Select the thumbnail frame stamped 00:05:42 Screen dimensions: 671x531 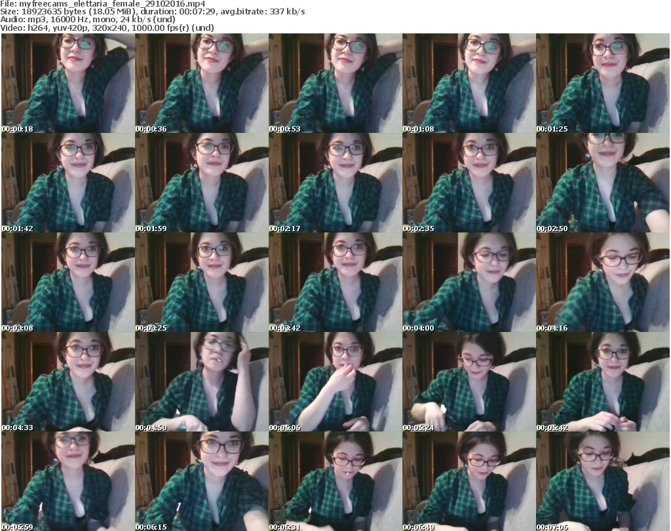click(x=603, y=382)
